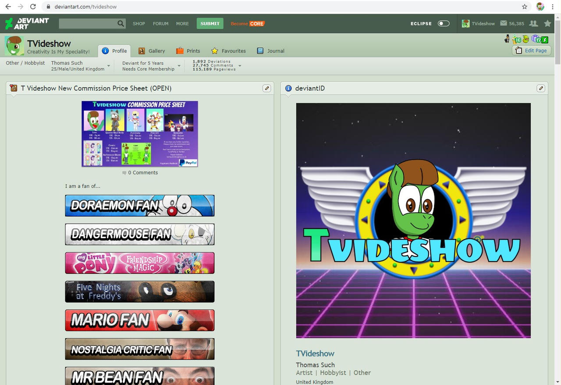The image size is (561, 385).
Task: Bookmark this page with the star
Action: (x=525, y=7)
